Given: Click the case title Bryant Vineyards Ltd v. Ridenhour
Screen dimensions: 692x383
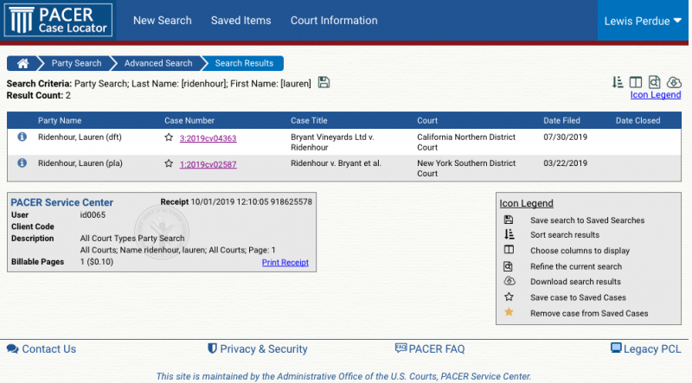Looking at the screenshot, I should (x=332, y=142).
